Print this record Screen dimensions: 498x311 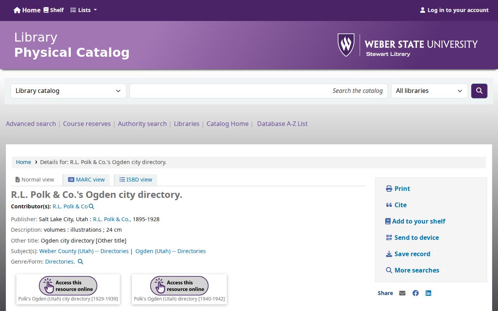point(398,189)
